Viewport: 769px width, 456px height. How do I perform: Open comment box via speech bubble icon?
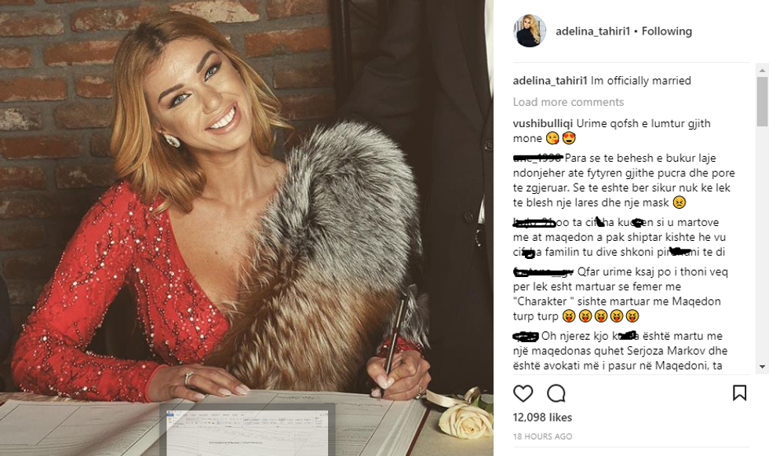tap(556, 393)
